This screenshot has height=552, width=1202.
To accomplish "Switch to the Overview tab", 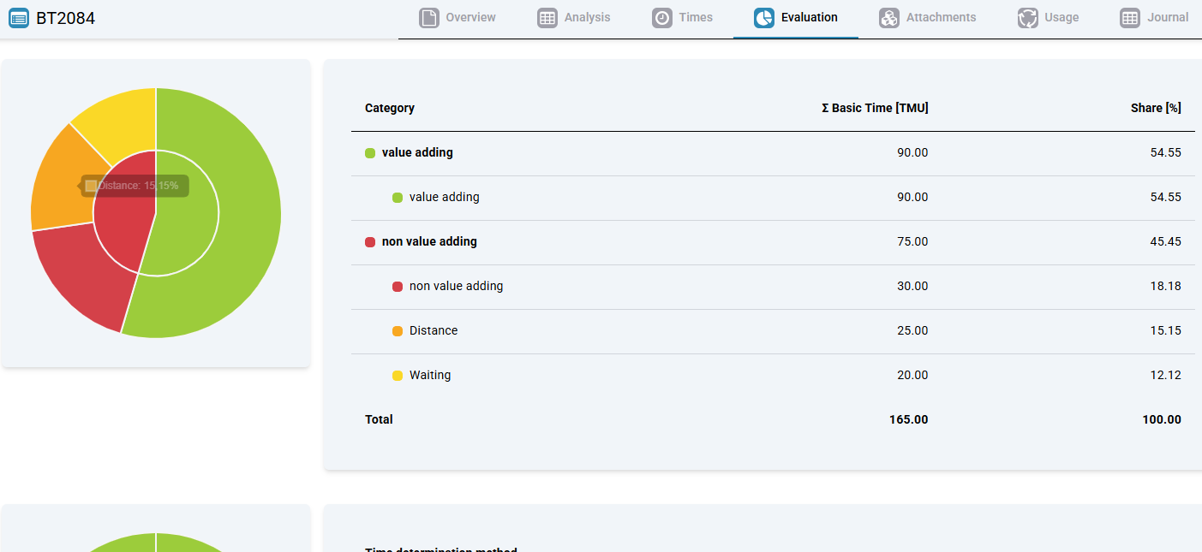I will tap(470, 18).
